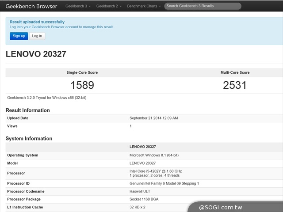Click the Views row label
Image resolution: width=283 pixels, height=212 pixels.
[x=12, y=126]
